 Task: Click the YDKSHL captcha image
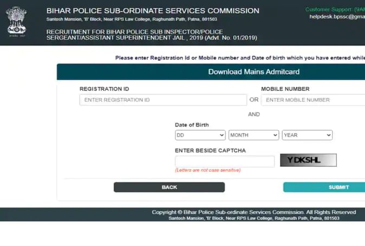pyautogui.click(x=308, y=160)
